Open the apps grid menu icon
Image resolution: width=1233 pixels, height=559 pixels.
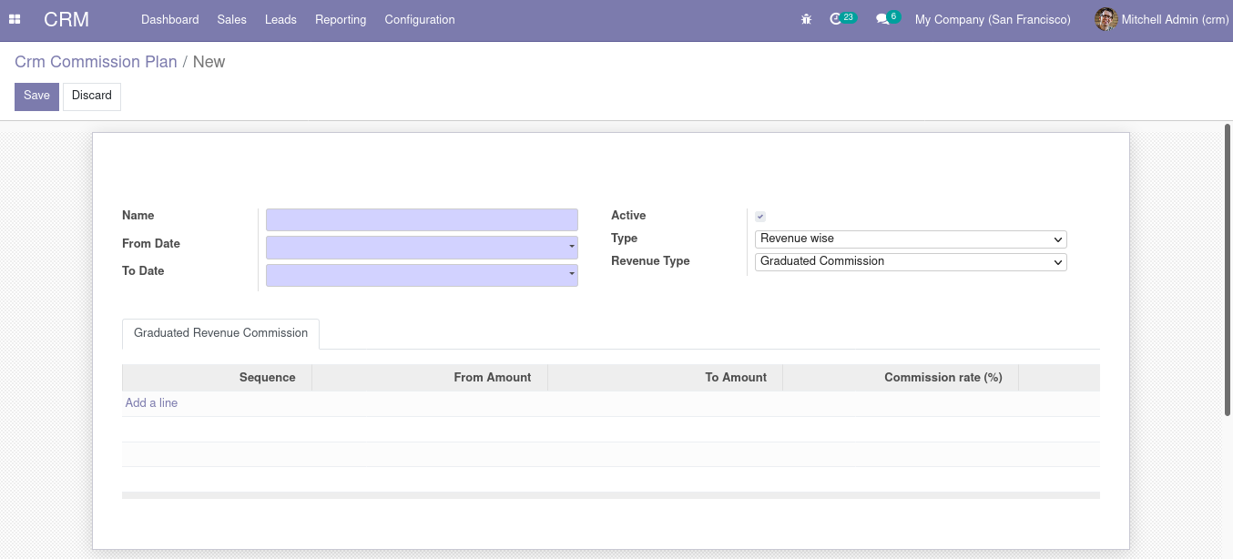[x=15, y=19]
